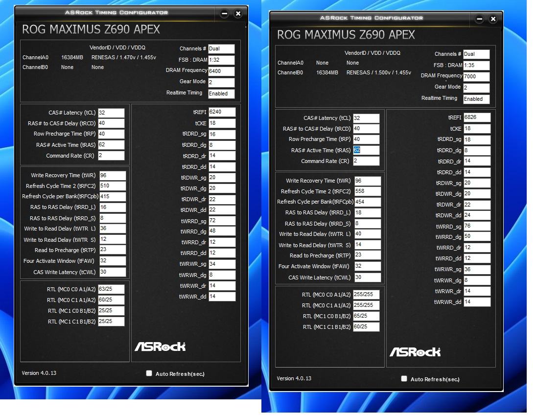
Task: Click ROG MAXIMUS Z690 APEX title in right window
Action: coord(346,35)
